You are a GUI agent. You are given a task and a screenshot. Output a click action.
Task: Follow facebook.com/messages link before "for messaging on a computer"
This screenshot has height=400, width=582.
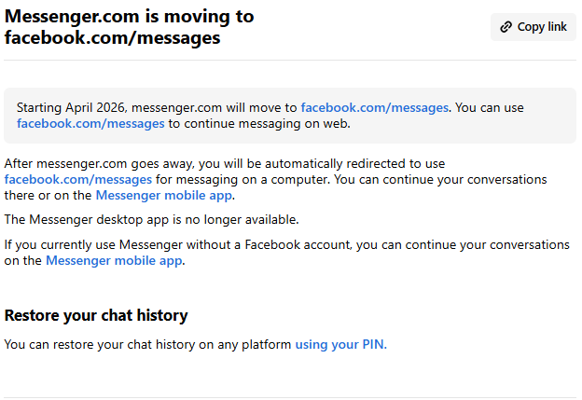tap(78, 179)
